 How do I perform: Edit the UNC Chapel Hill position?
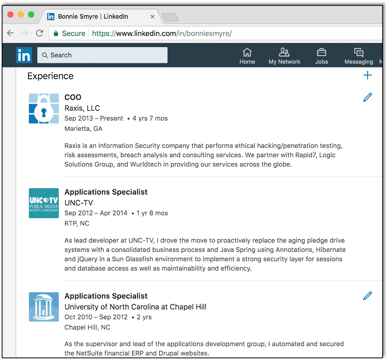pos(367,295)
